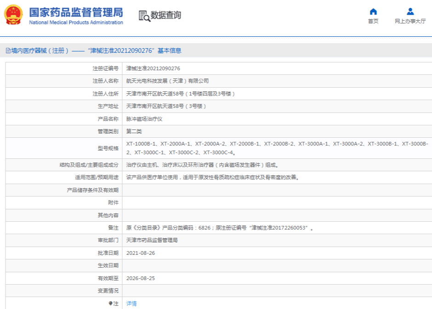This screenshot has width=432, height=309.
Task: Open the 详情 details link
Action: click(x=131, y=303)
